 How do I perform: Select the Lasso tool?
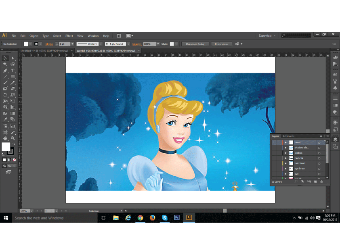tap(13, 64)
